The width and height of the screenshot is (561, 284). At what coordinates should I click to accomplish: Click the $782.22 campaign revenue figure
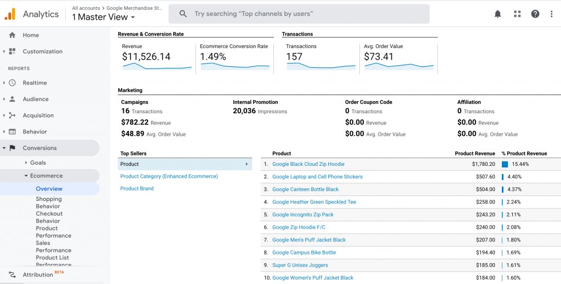pos(135,122)
